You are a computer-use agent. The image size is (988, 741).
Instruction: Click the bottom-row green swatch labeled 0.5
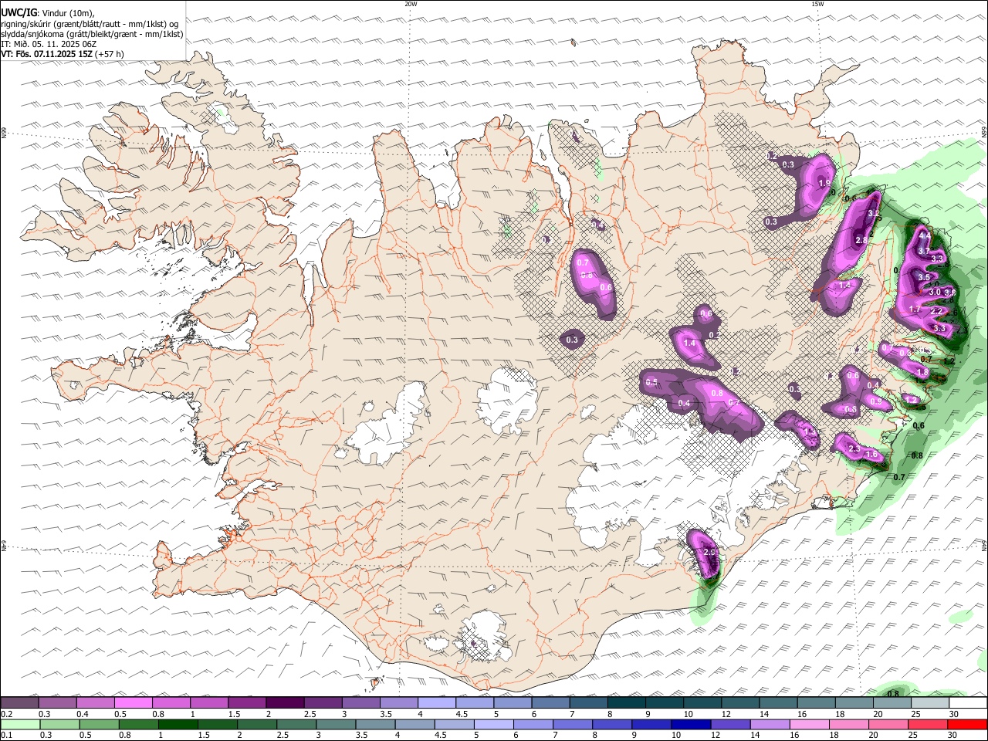point(99,725)
